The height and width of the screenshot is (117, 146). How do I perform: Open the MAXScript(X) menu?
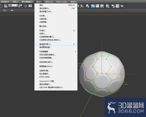pyautogui.click(x=62, y=2)
